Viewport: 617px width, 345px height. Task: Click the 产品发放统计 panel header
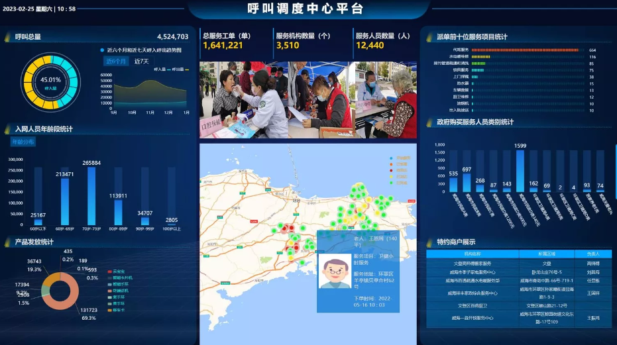[34, 242]
